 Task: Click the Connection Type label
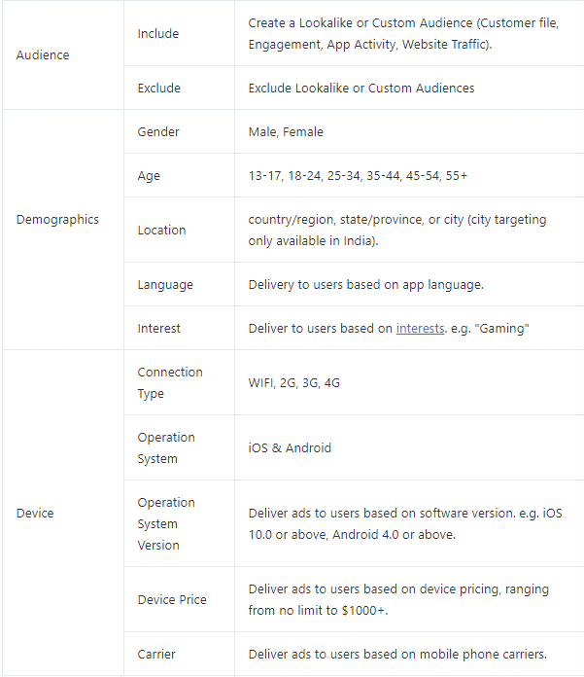pyautogui.click(x=170, y=383)
